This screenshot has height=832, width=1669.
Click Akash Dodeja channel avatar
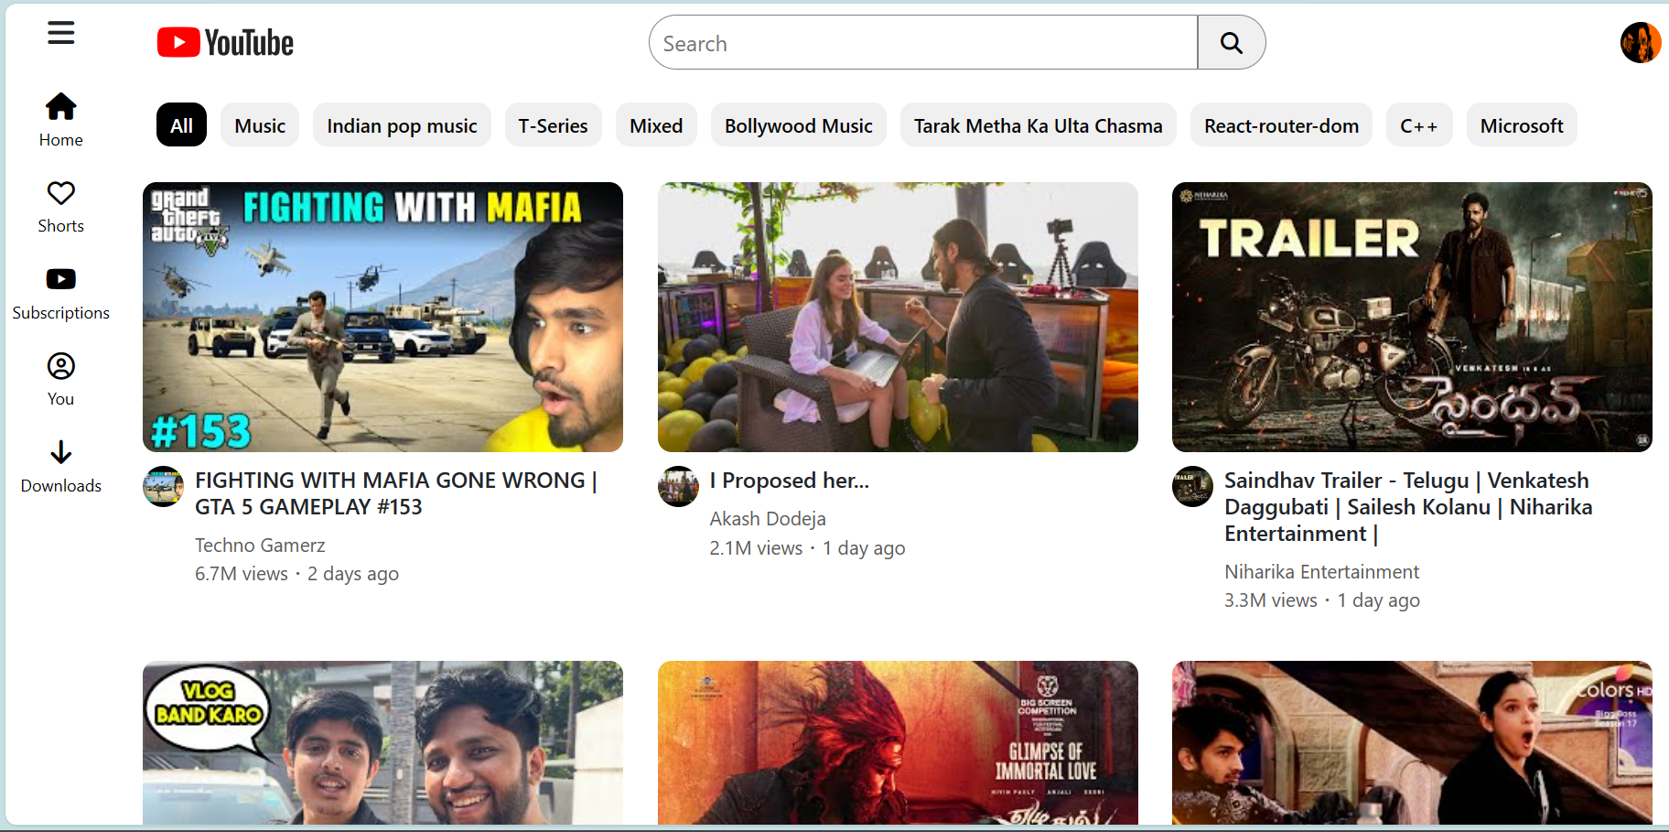(679, 487)
